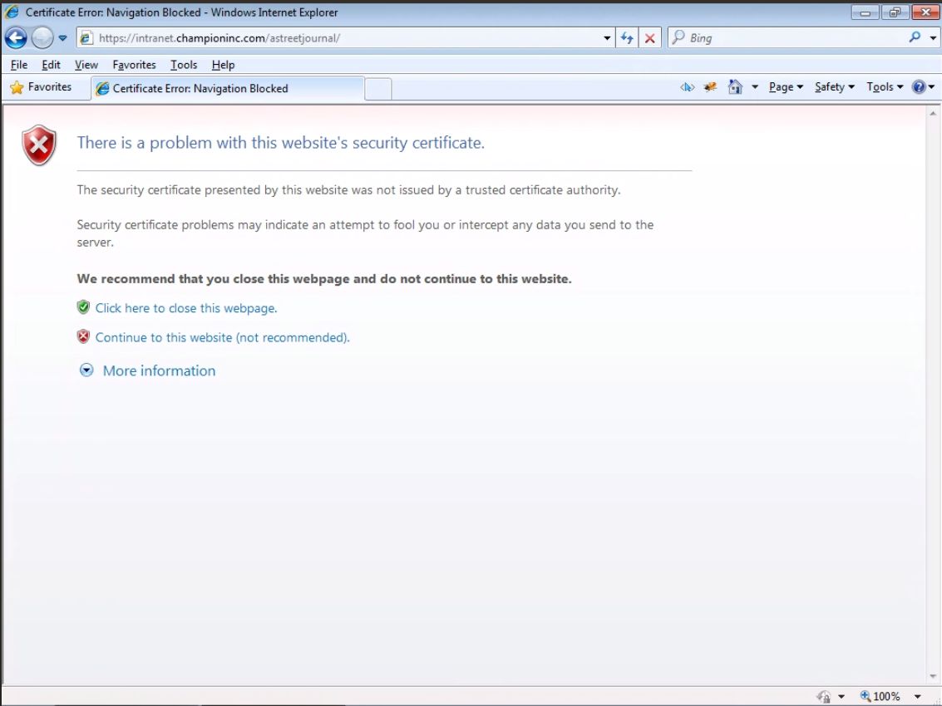Click 'Click here to close this webpage' link
942x706 pixels.
click(186, 308)
